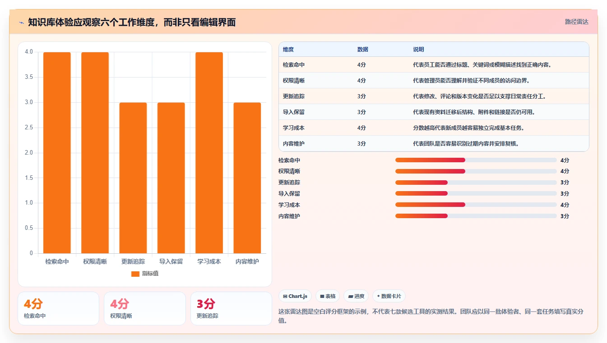Click the description starting 代表修改、评论和版本变化

click(x=480, y=96)
